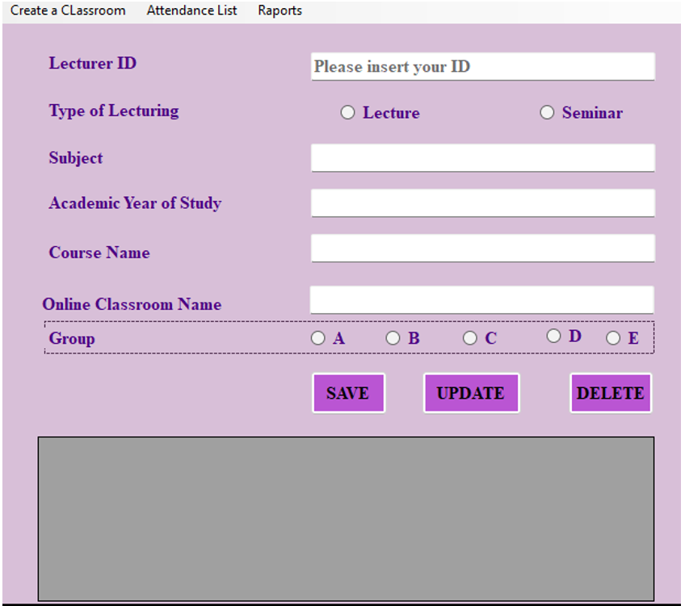685x606 pixels.
Task: Open the Create a Classroom menu
Action: tap(68, 10)
